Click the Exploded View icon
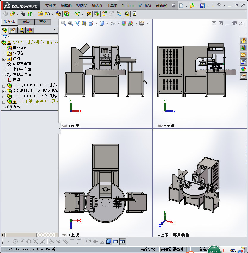This screenshot has height=253, width=248. pyautogui.click(x=104, y=14)
